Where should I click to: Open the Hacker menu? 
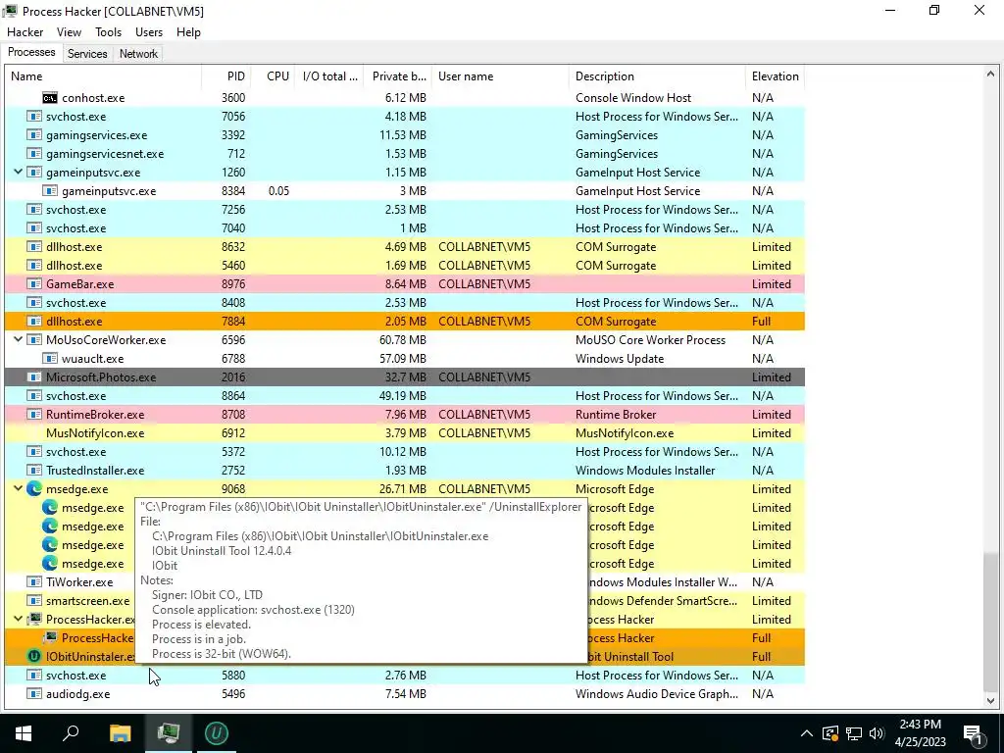25,32
